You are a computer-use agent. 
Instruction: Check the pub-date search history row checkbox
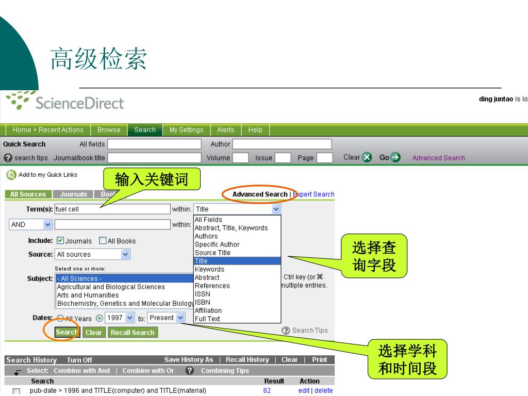pos(16,391)
